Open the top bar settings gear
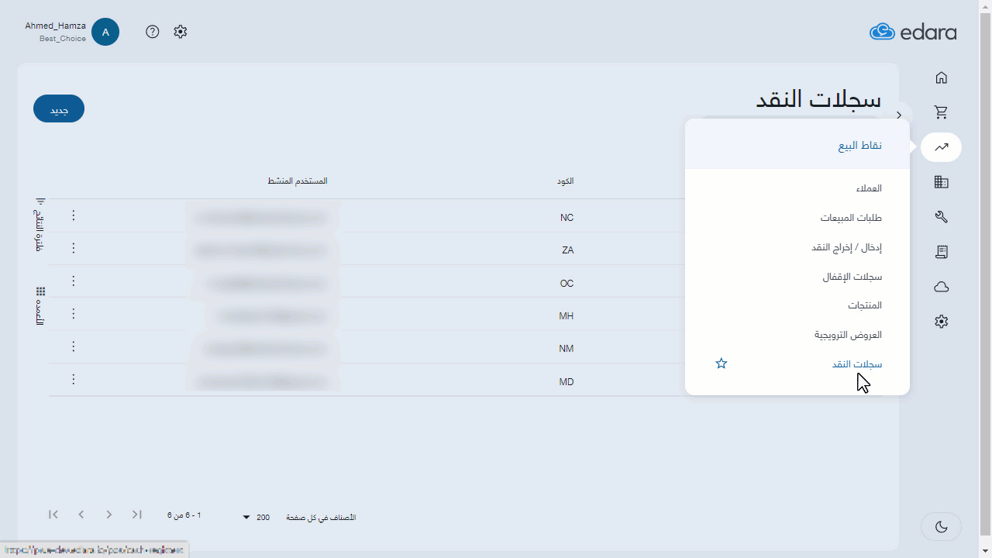Screen dimensions: 992x558 click(x=181, y=32)
